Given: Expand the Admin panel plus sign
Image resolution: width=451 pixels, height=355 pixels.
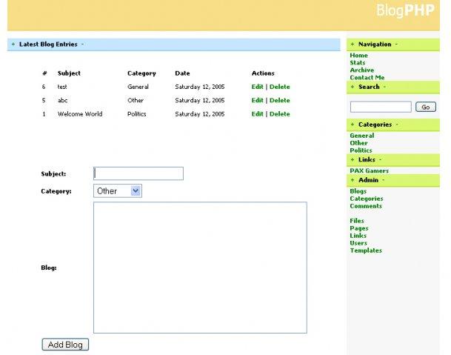Looking at the screenshot, I should coord(353,180).
